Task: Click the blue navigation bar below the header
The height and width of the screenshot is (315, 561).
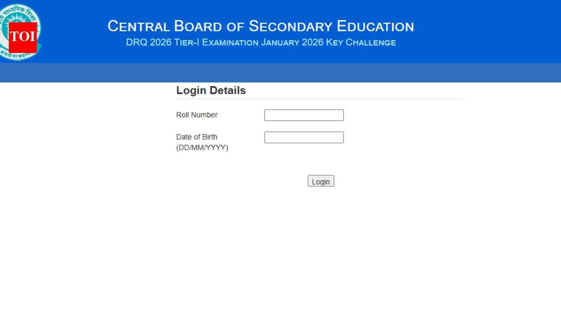Action: (280, 73)
